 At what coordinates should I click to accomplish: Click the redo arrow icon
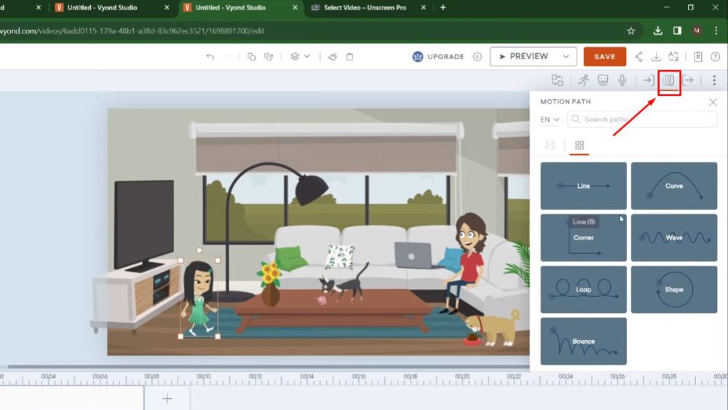click(x=227, y=57)
